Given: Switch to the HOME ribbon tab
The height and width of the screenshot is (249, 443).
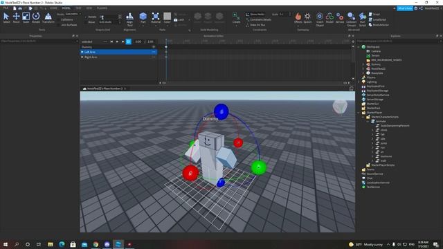Looking at the screenshot, I should coord(53,8).
